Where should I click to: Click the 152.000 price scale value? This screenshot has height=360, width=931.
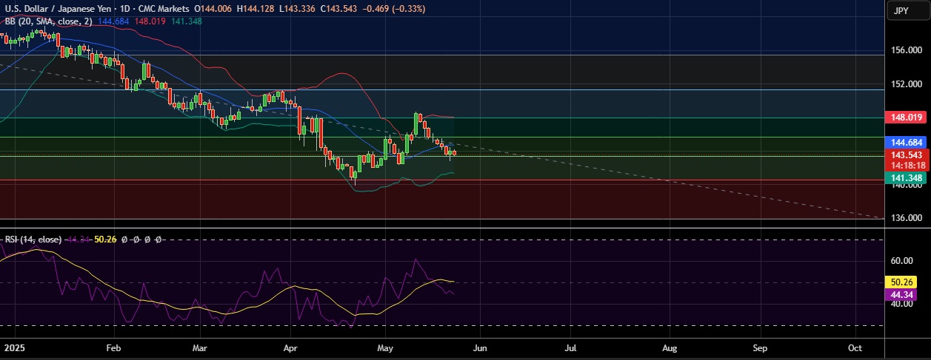coord(905,84)
